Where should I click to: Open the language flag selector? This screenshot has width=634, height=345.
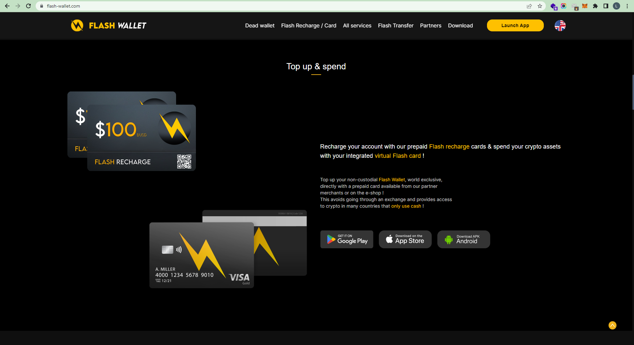pyautogui.click(x=560, y=25)
